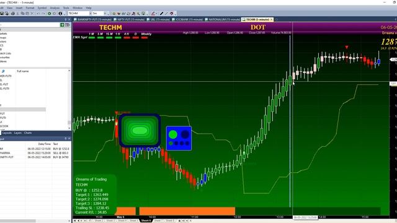This screenshot has width=397, height=223.
Task: Click the Save All toolbar icon
Action: (7, 14)
